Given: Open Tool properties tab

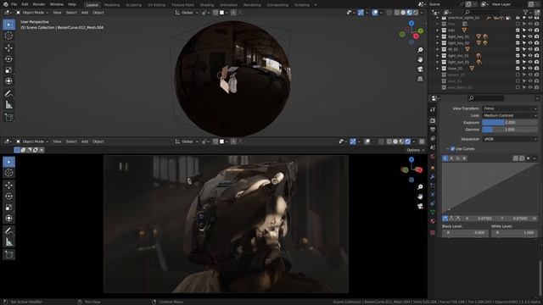Looking at the screenshot, I should click(x=433, y=109).
